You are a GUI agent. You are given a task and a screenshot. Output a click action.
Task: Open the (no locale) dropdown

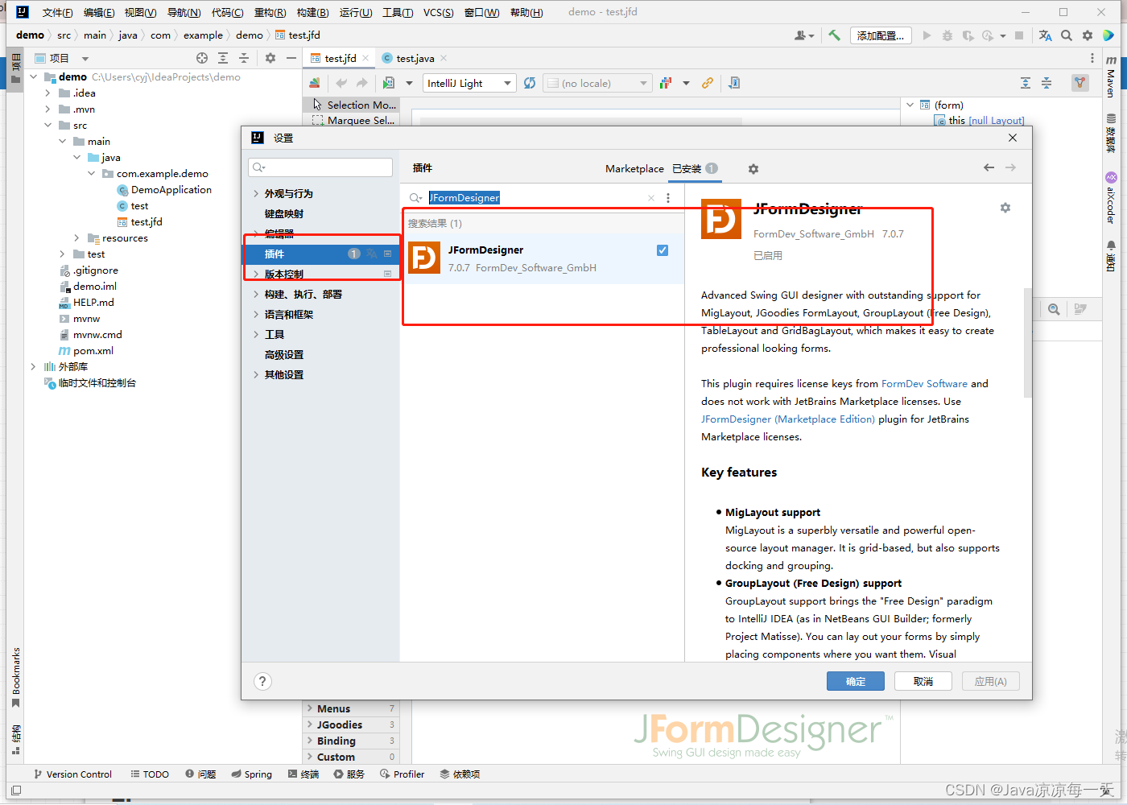tap(597, 83)
